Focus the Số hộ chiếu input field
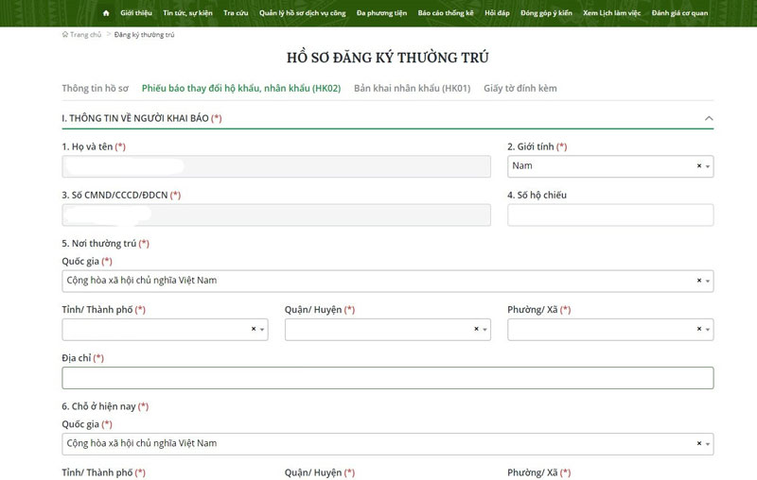Viewport: 757px width, 480px height. click(610, 214)
